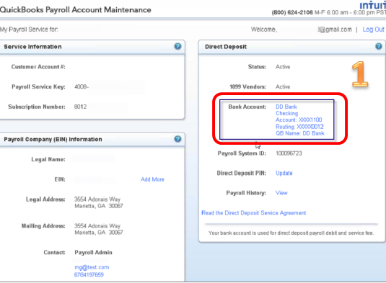Click the 1099 Vendors Active value
386x283 pixels.
[x=283, y=86]
